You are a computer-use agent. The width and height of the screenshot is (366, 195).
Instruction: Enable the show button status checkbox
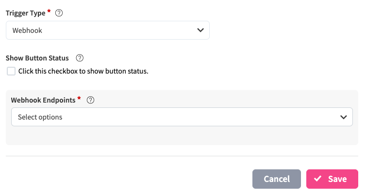[x=11, y=72]
